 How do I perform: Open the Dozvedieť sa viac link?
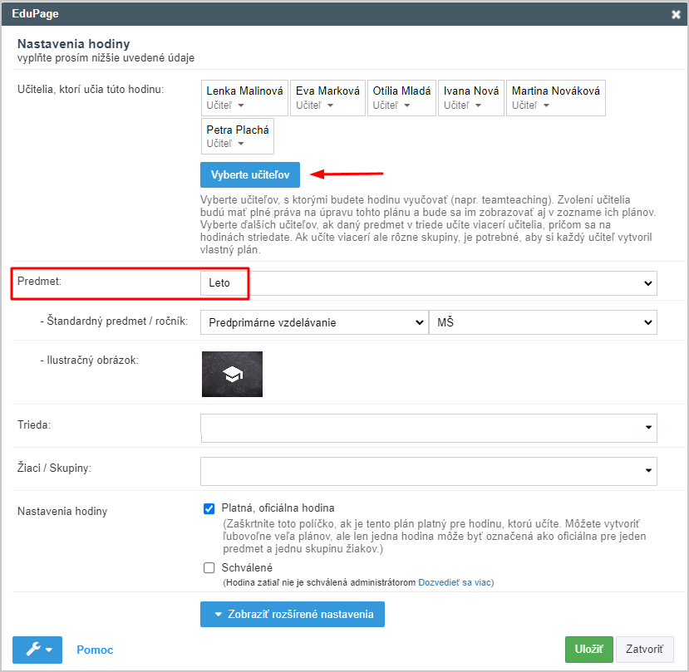455,582
